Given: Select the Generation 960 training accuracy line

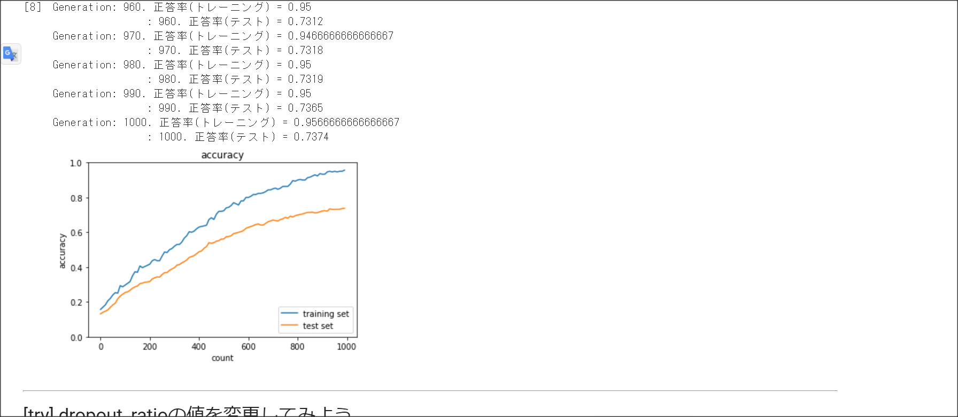Looking at the screenshot, I should coord(182,7).
